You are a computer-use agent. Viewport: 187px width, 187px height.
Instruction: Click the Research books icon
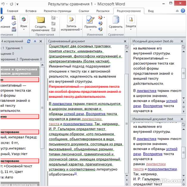point(14,18)
